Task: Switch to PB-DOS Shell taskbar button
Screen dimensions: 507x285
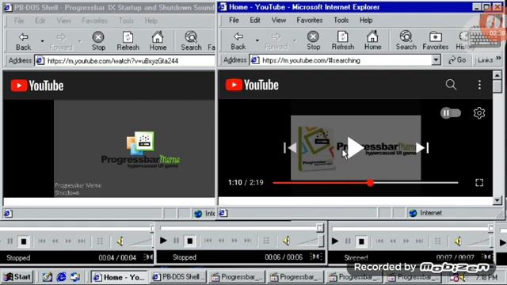Action: [177, 277]
